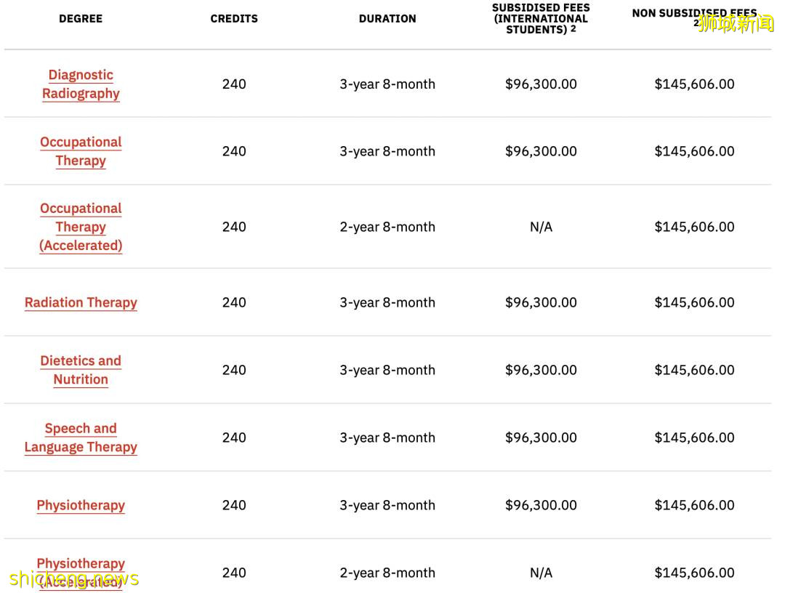Click the 3-year 8-month duration for Speech and Language Therapy
The image size is (785, 593).
coord(387,438)
